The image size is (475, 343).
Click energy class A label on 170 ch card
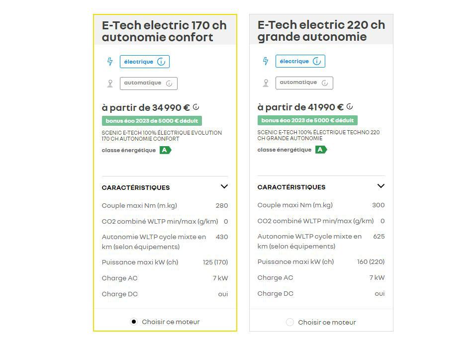click(165, 150)
